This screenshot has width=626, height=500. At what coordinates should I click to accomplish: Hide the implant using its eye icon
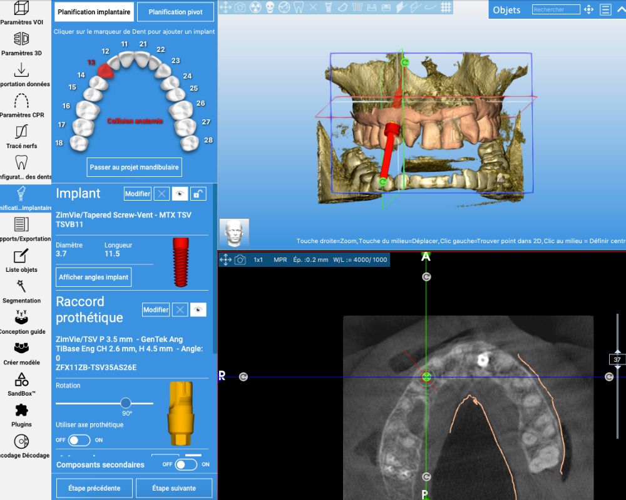click(180, 194)
